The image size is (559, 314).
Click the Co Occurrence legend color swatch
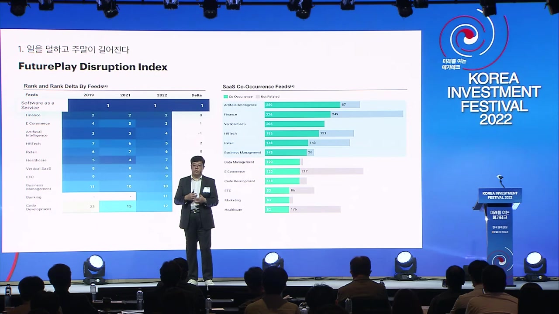[x=225, y=96]
